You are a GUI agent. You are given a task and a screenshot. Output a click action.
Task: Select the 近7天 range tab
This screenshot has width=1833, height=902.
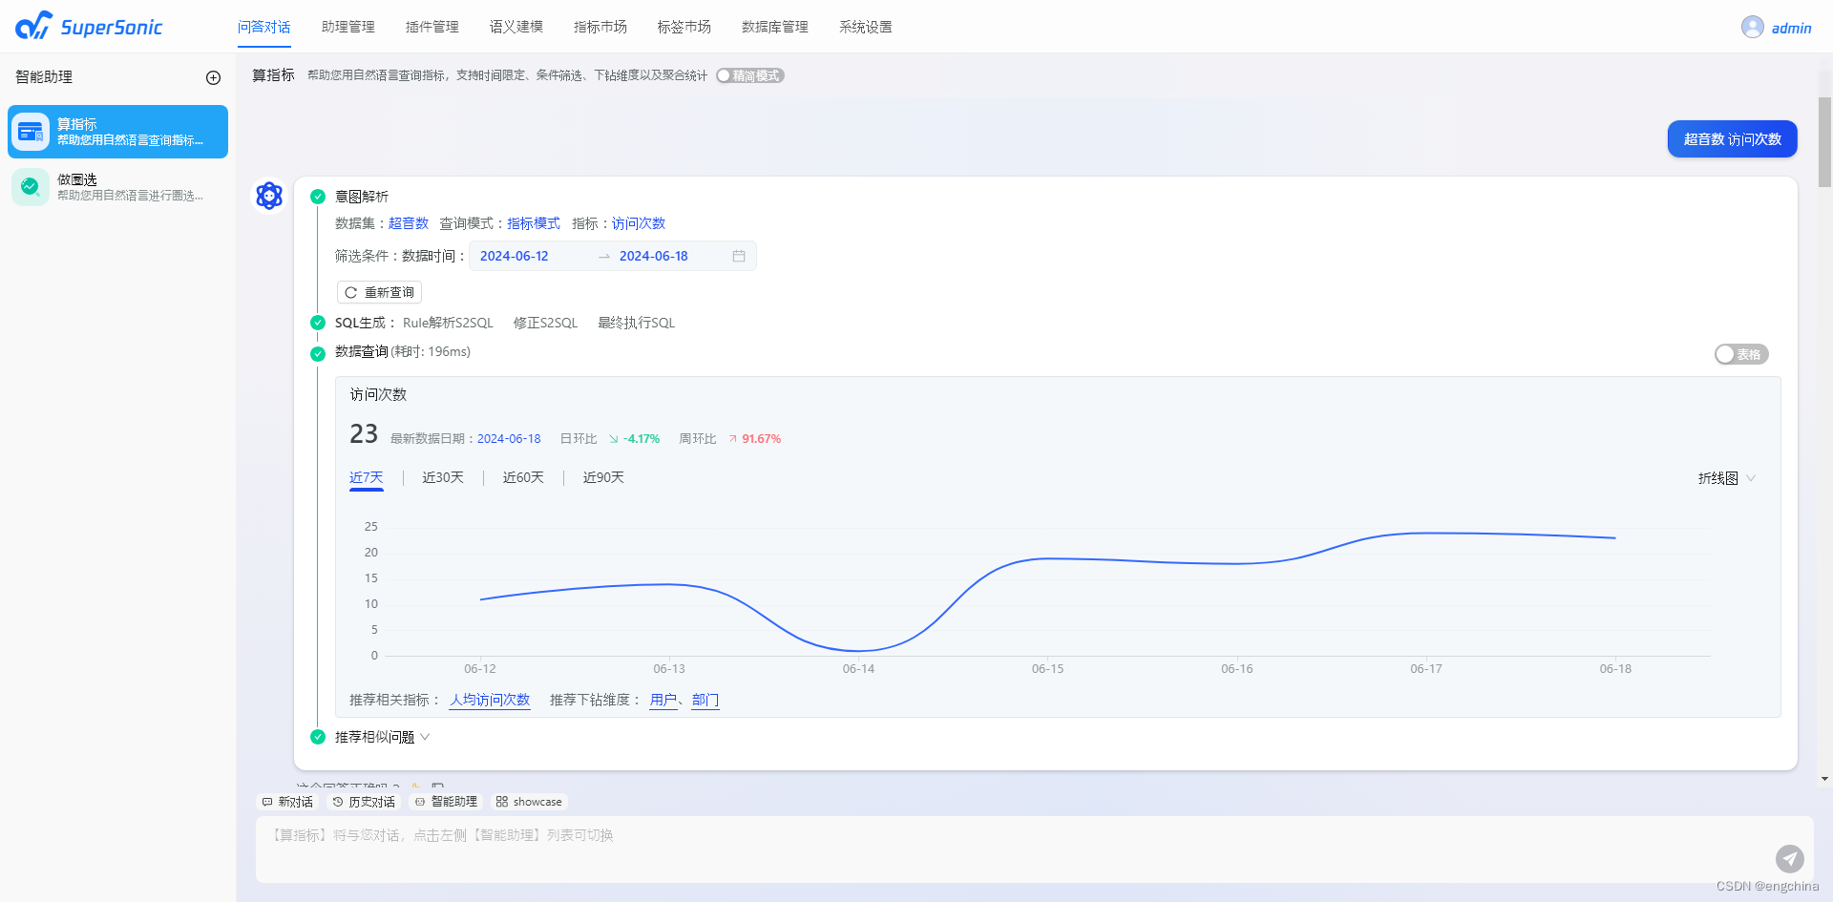click(367, 477)
